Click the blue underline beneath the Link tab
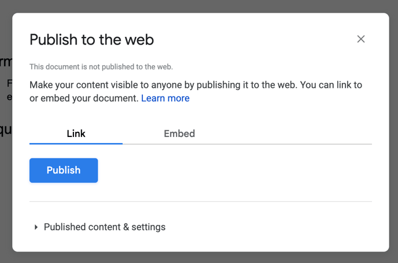This screenshot has width=398, height=263. tap(76, 143)
